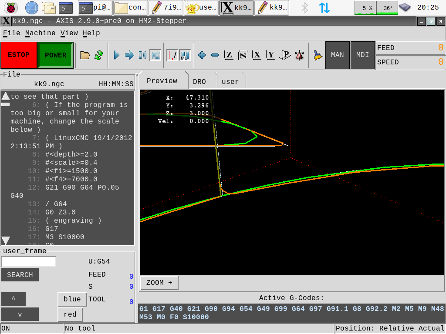This screenshot has width=446, height=334.
Task: Zoom out with the minus icon
Action: tap(215, 55)
